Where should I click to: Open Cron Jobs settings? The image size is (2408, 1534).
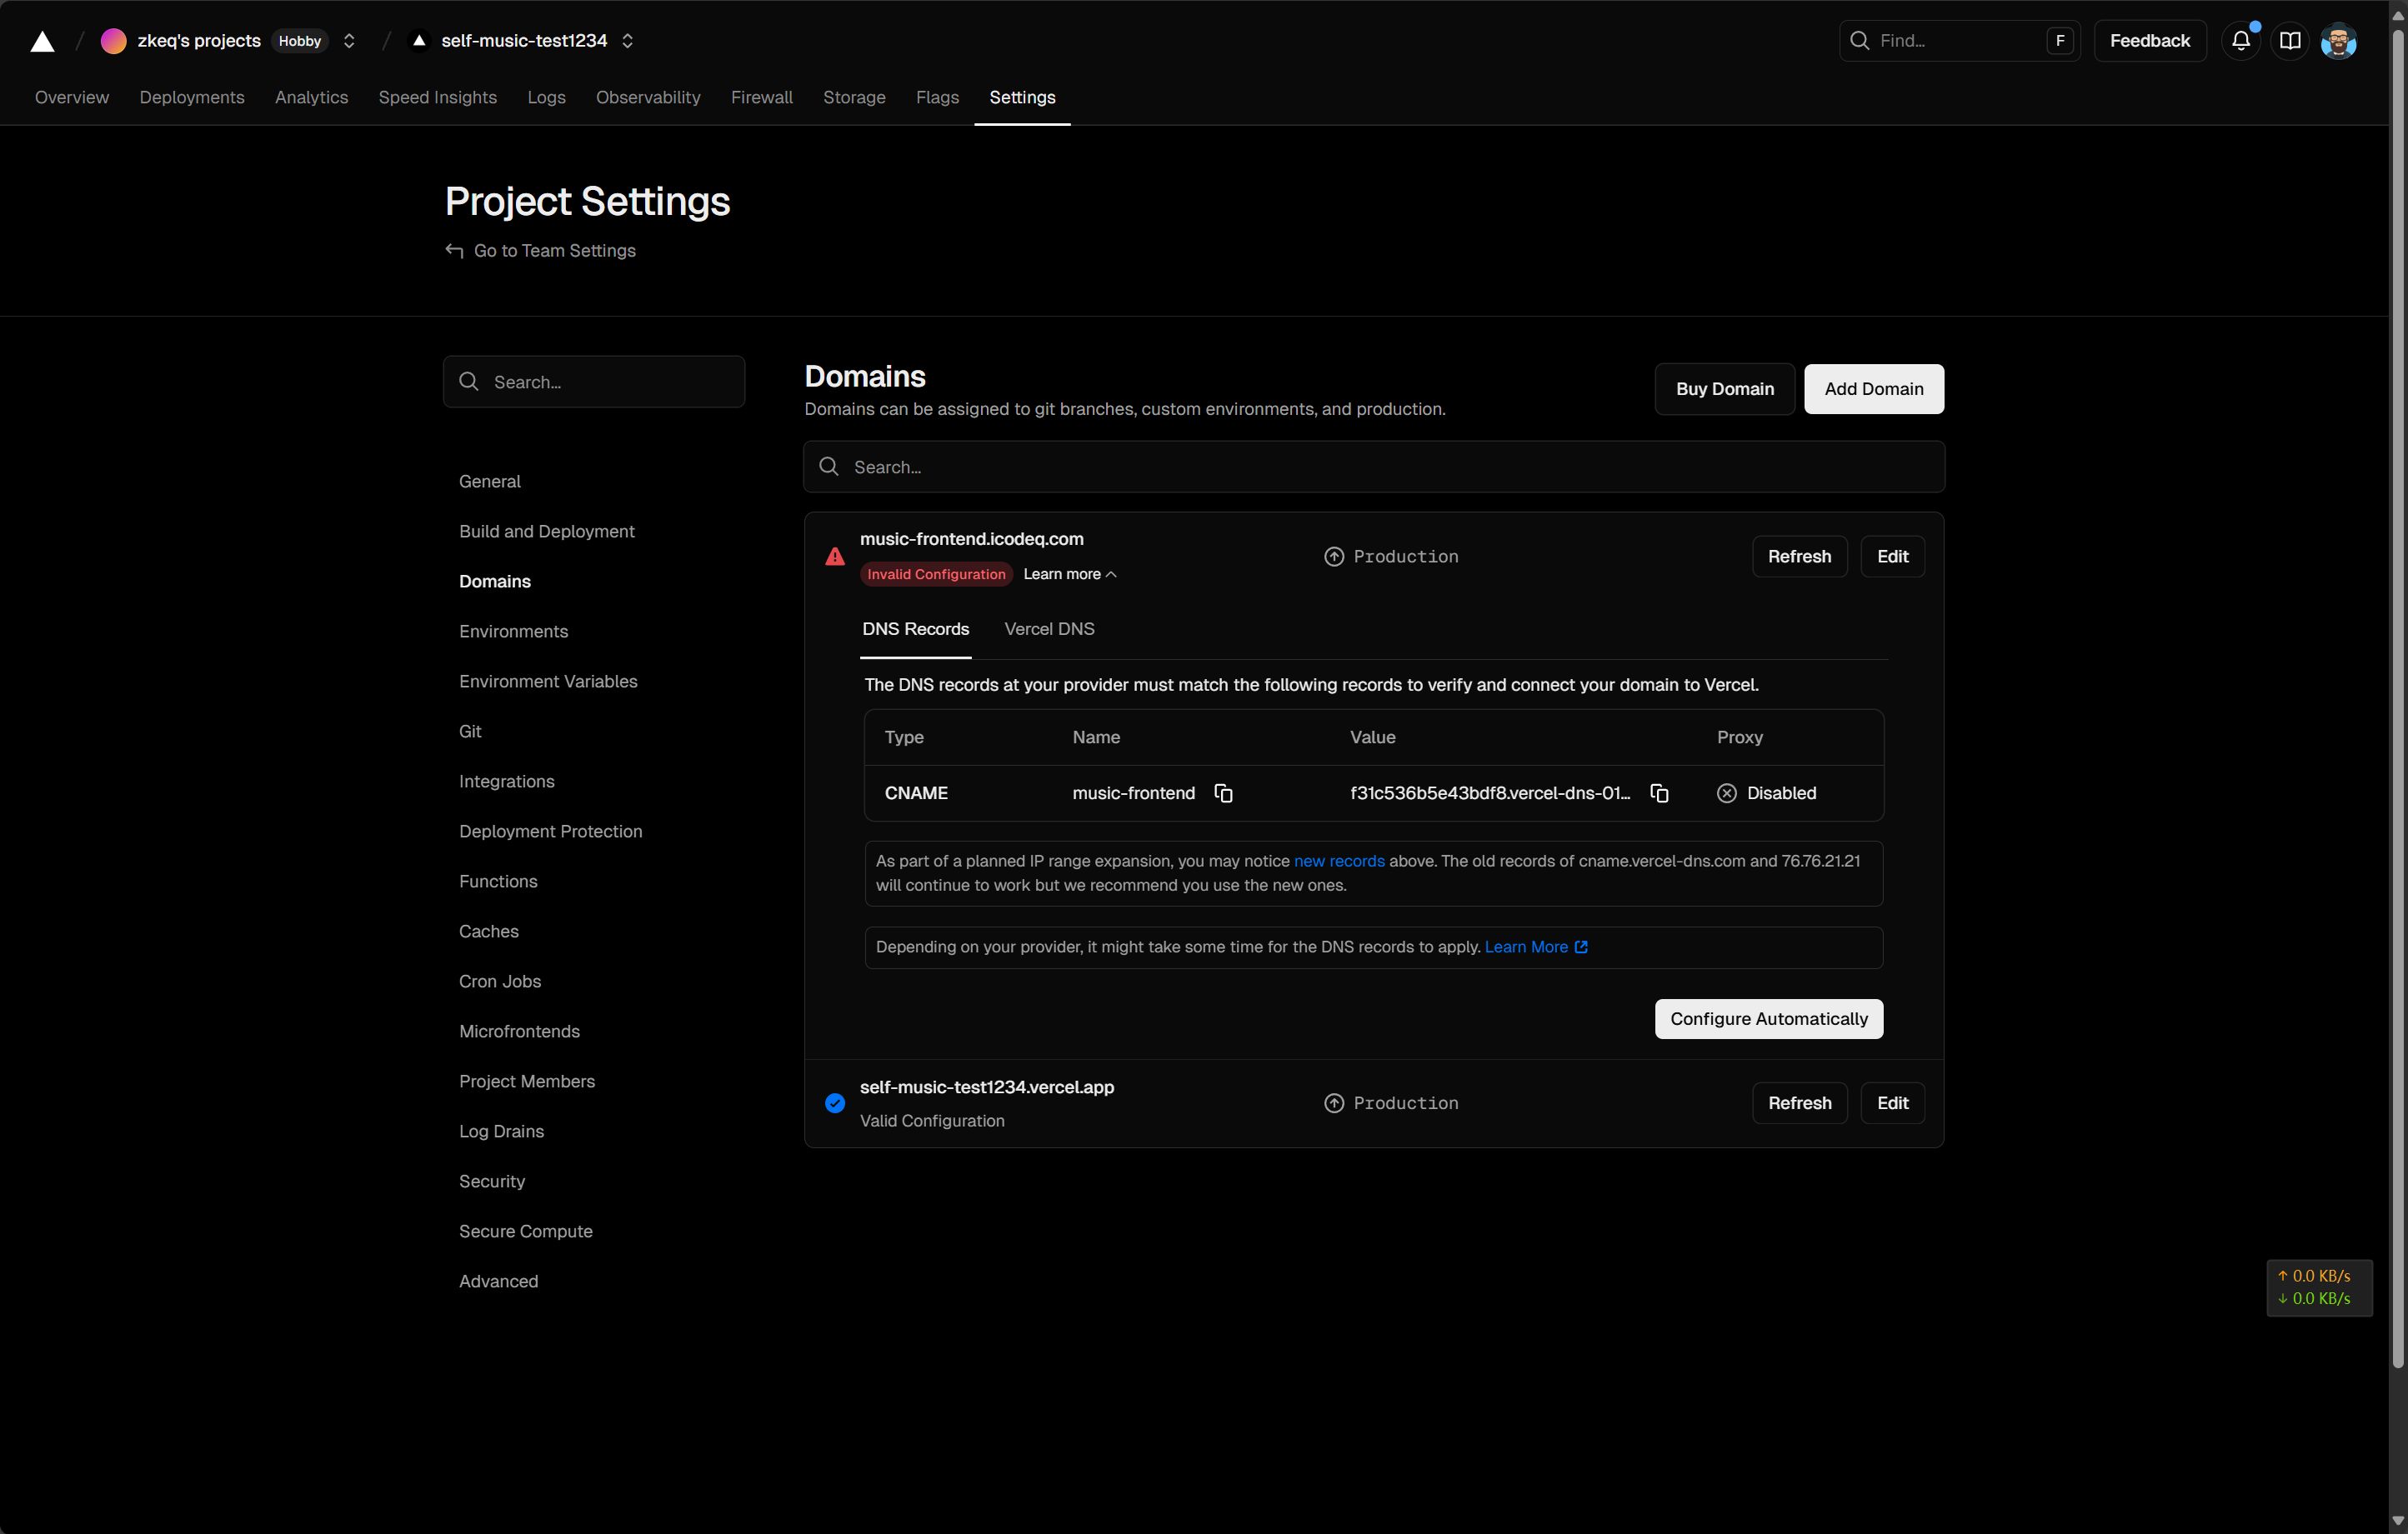499,982
